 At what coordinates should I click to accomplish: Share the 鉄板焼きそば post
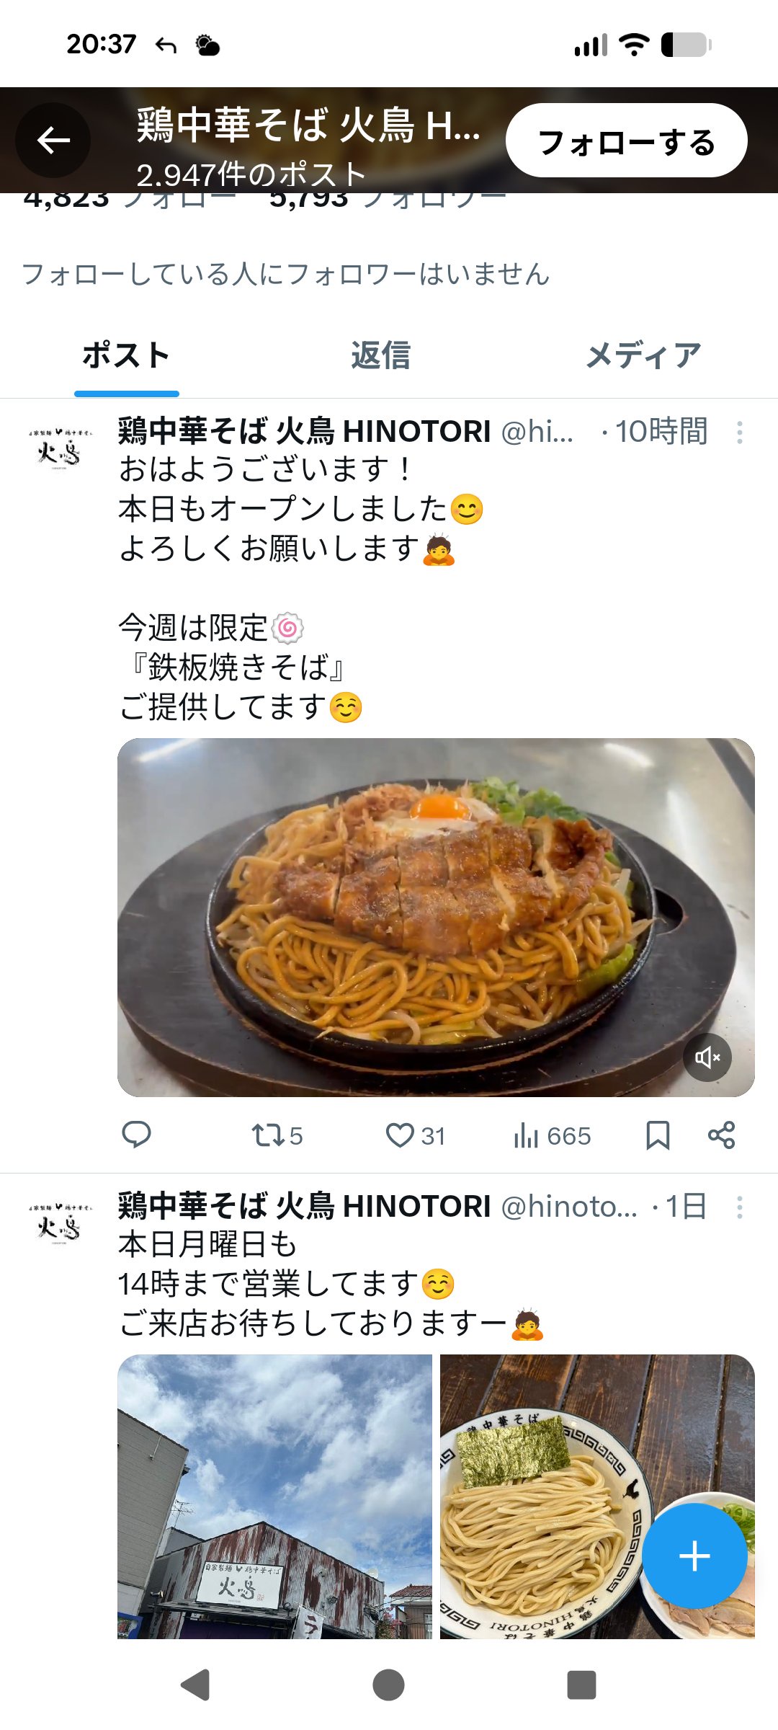(721, 1135)
